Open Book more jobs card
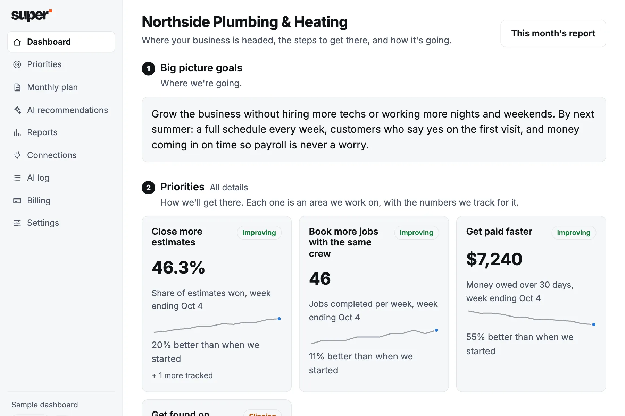The image size is (625, 416). [x=374, y=304]
